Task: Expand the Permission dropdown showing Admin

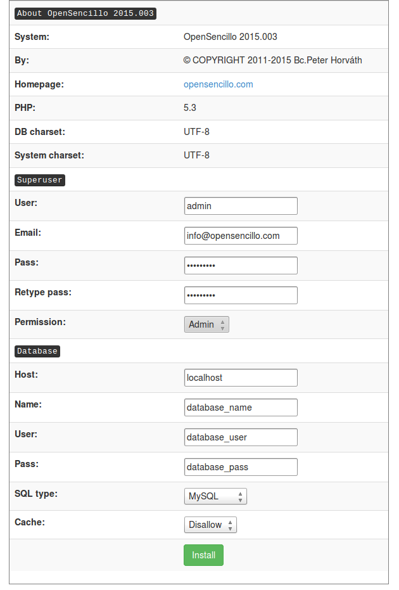Action: pyautogui.click(x=206, y=324)
